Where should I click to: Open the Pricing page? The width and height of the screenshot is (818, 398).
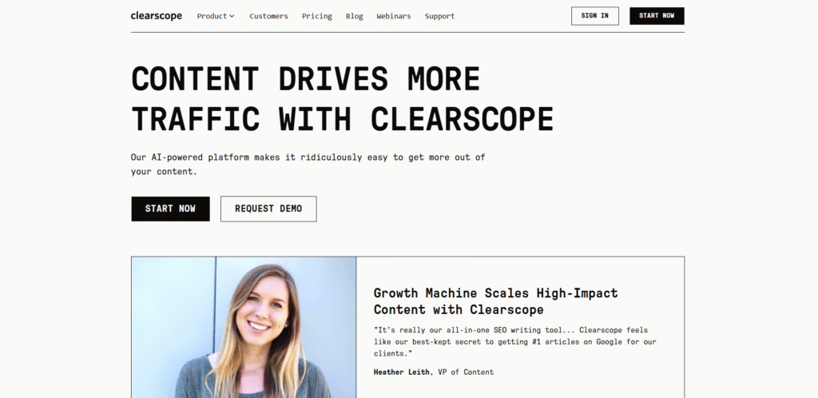316,16
